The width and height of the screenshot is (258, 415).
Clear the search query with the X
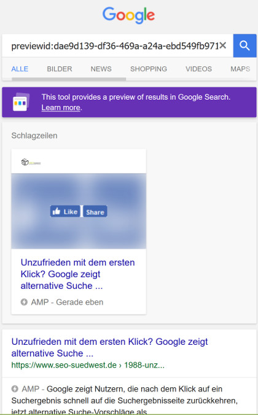223,46
